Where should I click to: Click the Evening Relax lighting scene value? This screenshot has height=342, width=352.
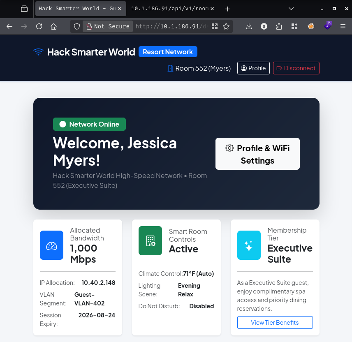click(189, 290)
